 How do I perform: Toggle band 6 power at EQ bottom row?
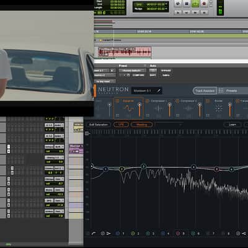pos(193,234)
